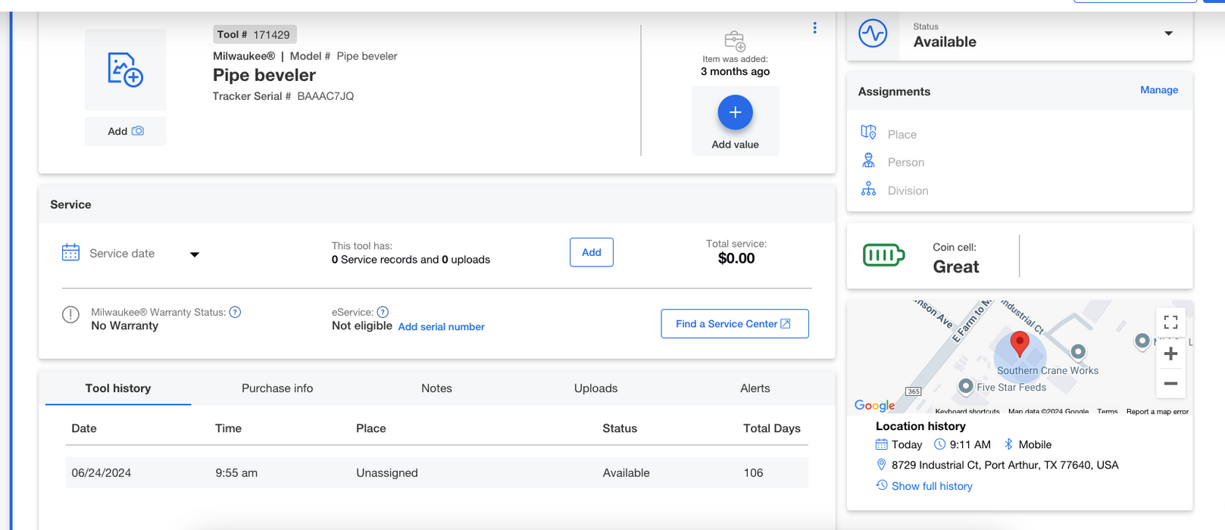Open the three-dot more options menu
This screenshot has width=1225, height=530.
tap(814, 28)
